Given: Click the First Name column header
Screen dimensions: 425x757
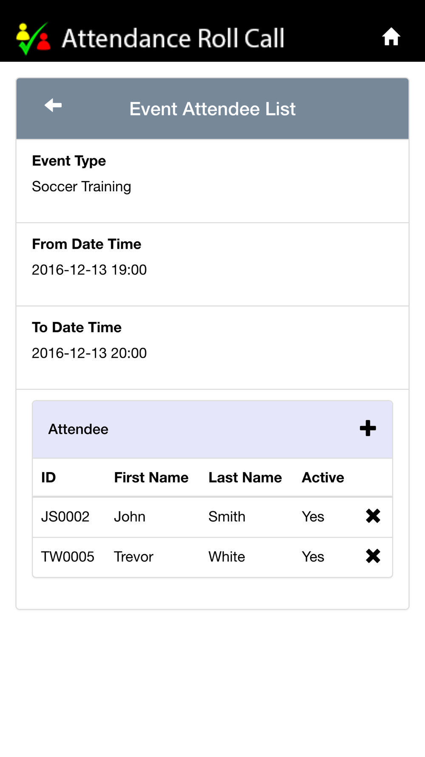Looking at the screenshot, I should point(151,477).
